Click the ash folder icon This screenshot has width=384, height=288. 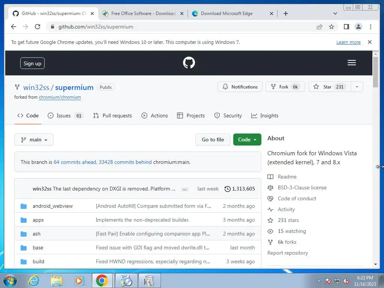(x=24, y=234)
